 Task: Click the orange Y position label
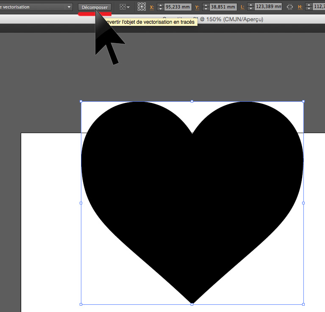point(197,7)
